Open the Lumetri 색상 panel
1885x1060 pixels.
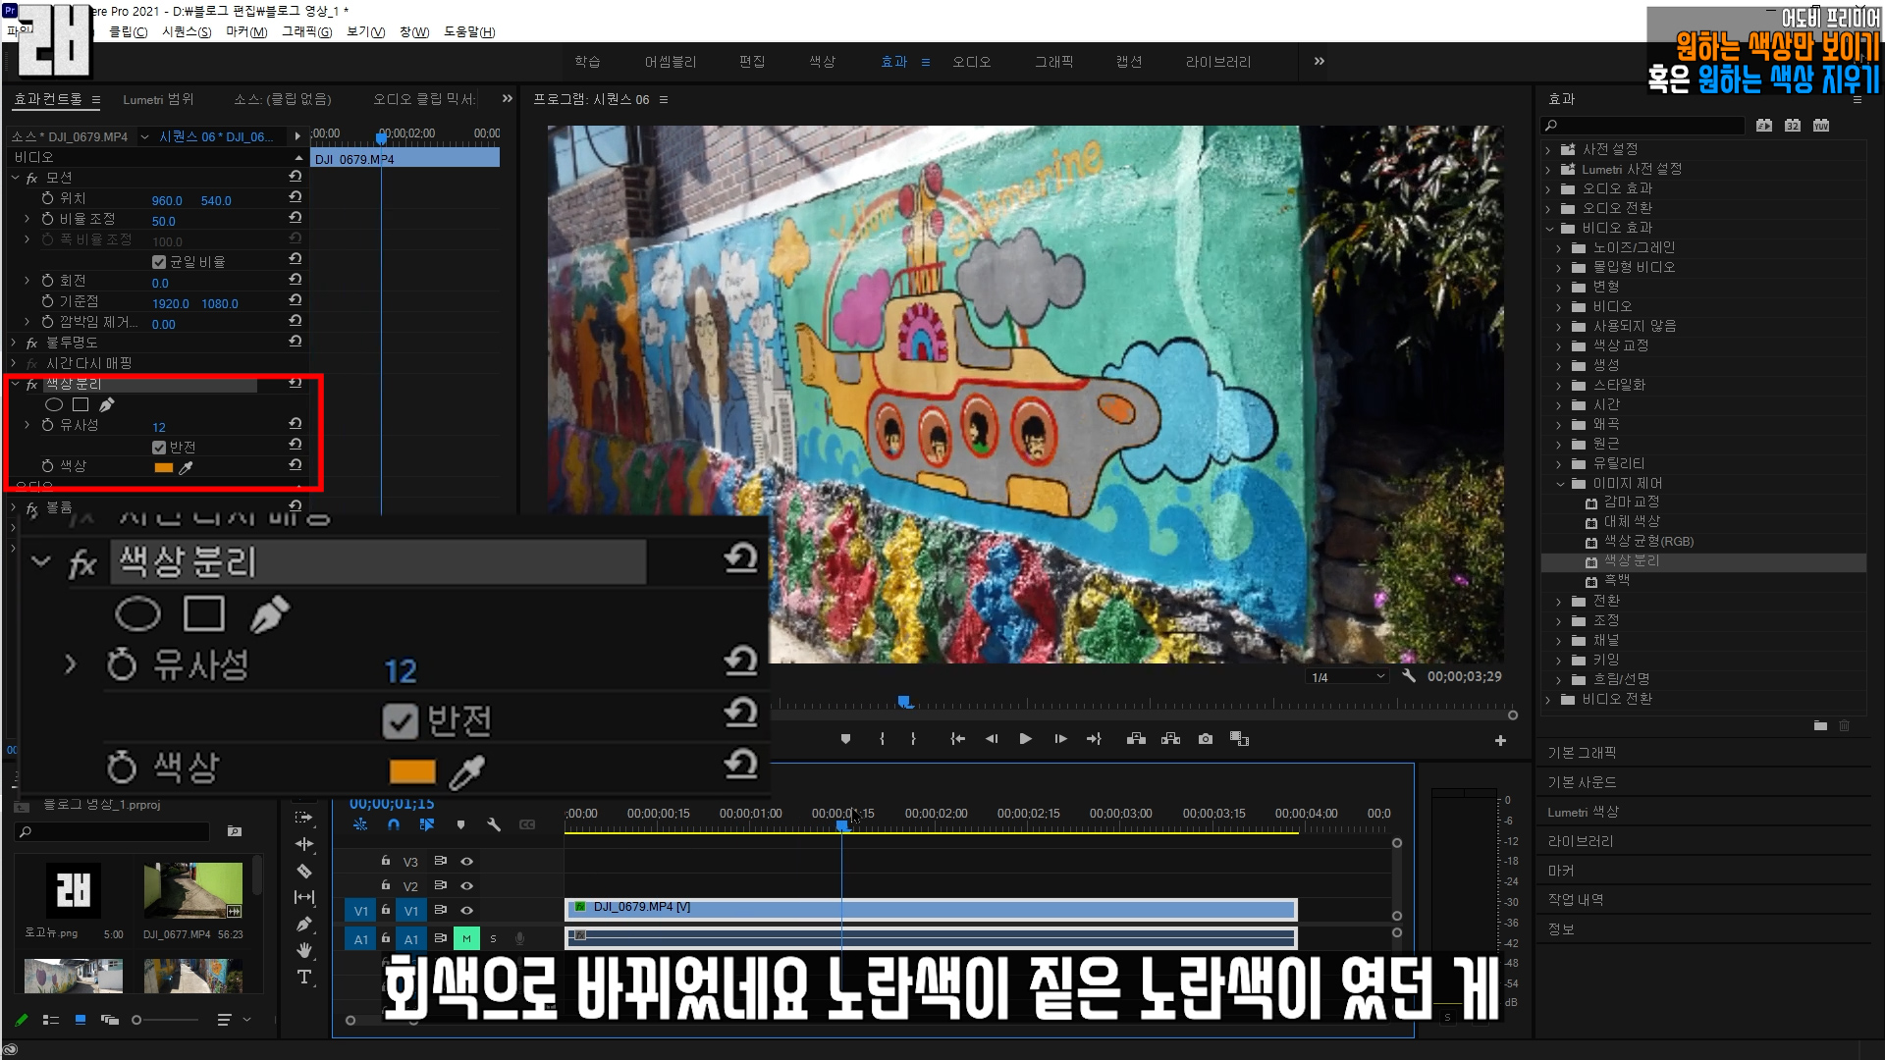coord(1583,812)
